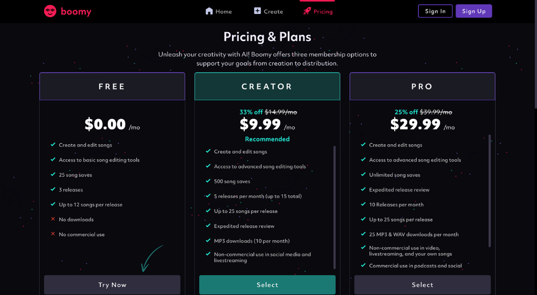Click the Pro plan feature list scrollbar

[489, 191]
